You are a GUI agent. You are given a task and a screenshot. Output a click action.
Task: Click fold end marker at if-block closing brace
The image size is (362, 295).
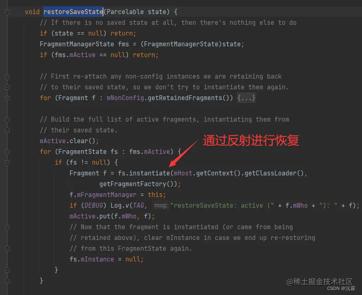pyautogui.click(x=7, y=270)
